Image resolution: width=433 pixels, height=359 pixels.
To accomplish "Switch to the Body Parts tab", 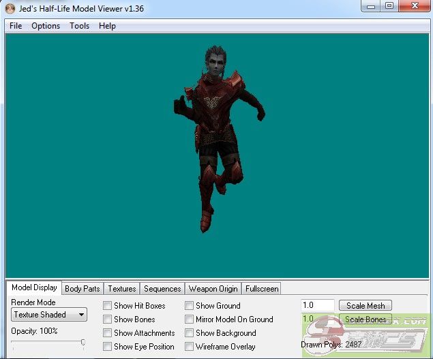I will tap(82, 289).
